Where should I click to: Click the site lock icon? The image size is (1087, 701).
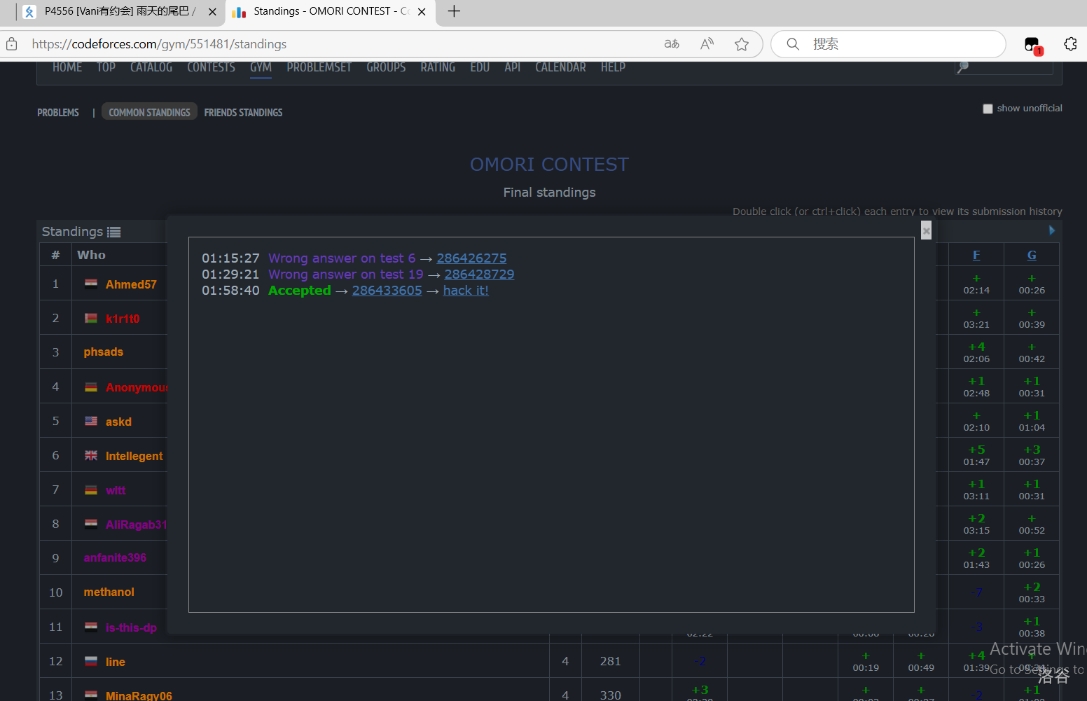click(x=12, y=44)
